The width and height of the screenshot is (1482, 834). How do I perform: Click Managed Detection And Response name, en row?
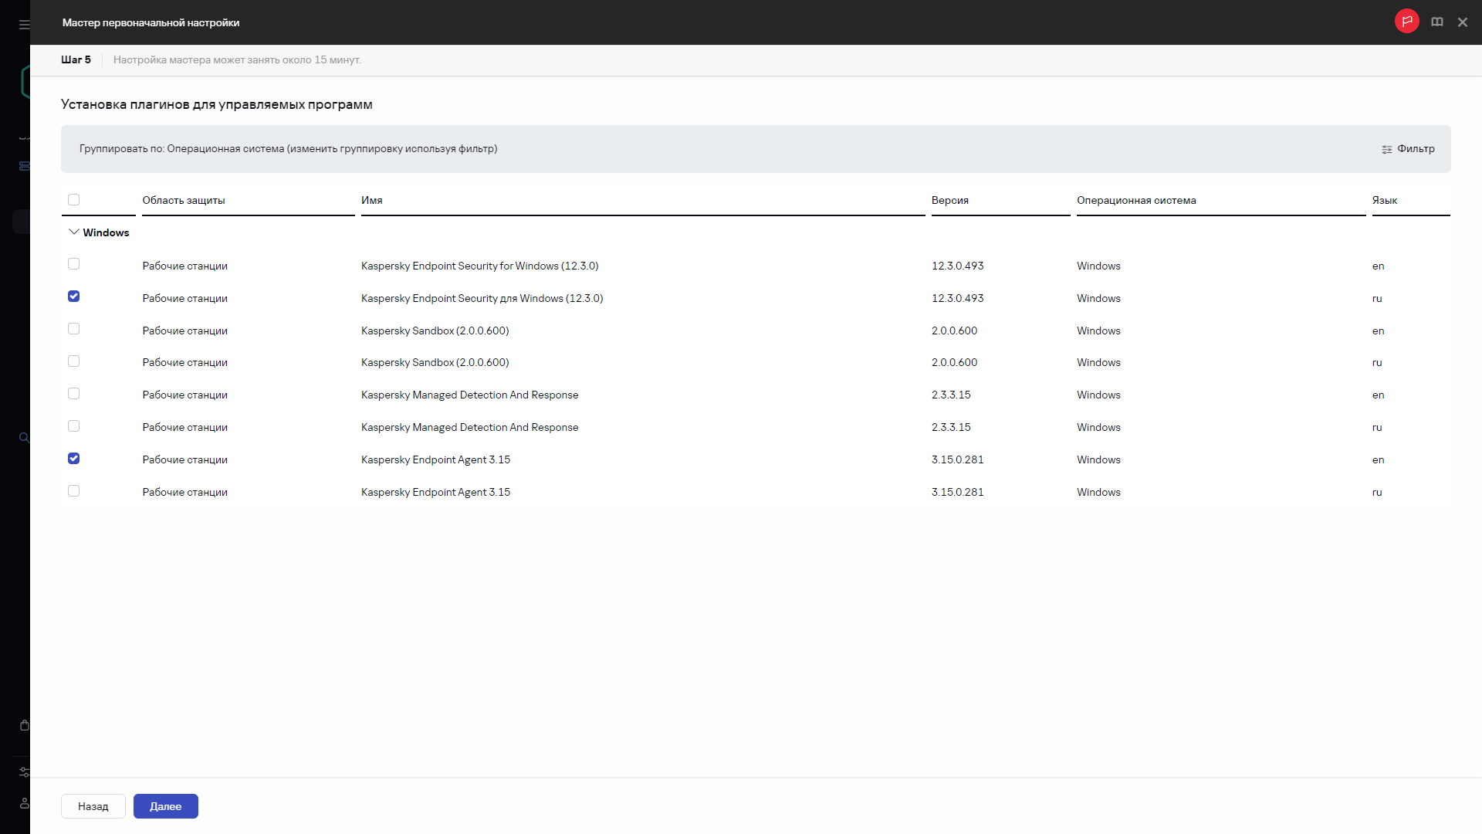[x=469, y=395]
